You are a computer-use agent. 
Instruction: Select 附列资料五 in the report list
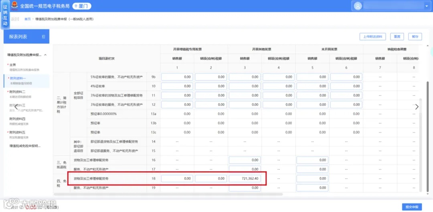[x=26, y=134]
